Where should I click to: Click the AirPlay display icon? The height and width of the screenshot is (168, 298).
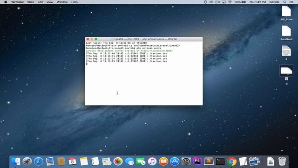click(x=223, y=2)
